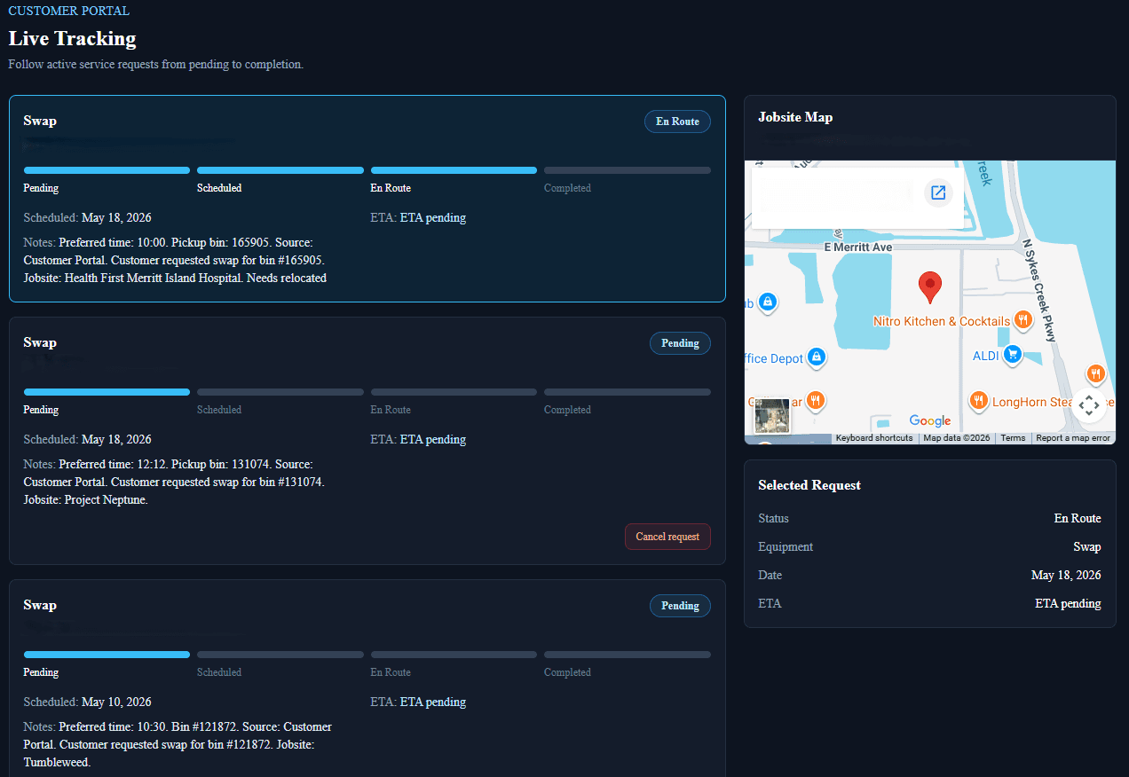Click the Google logo on the map
Image resolution: width=1129 pixels, height=777 pixels.
(930, 421)
